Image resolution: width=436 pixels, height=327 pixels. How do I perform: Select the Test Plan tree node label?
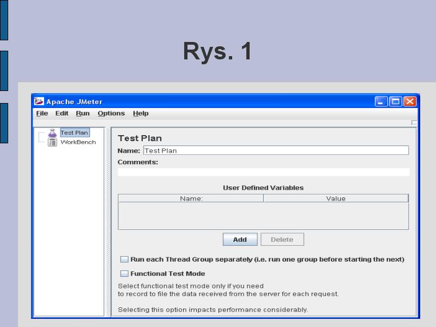tap(74, 132)
